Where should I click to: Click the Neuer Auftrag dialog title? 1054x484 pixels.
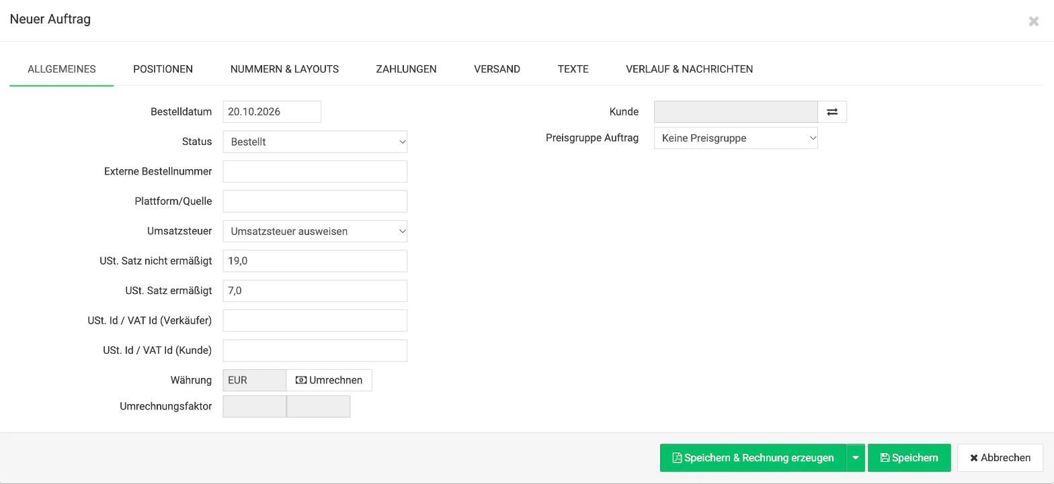(50, 19)
